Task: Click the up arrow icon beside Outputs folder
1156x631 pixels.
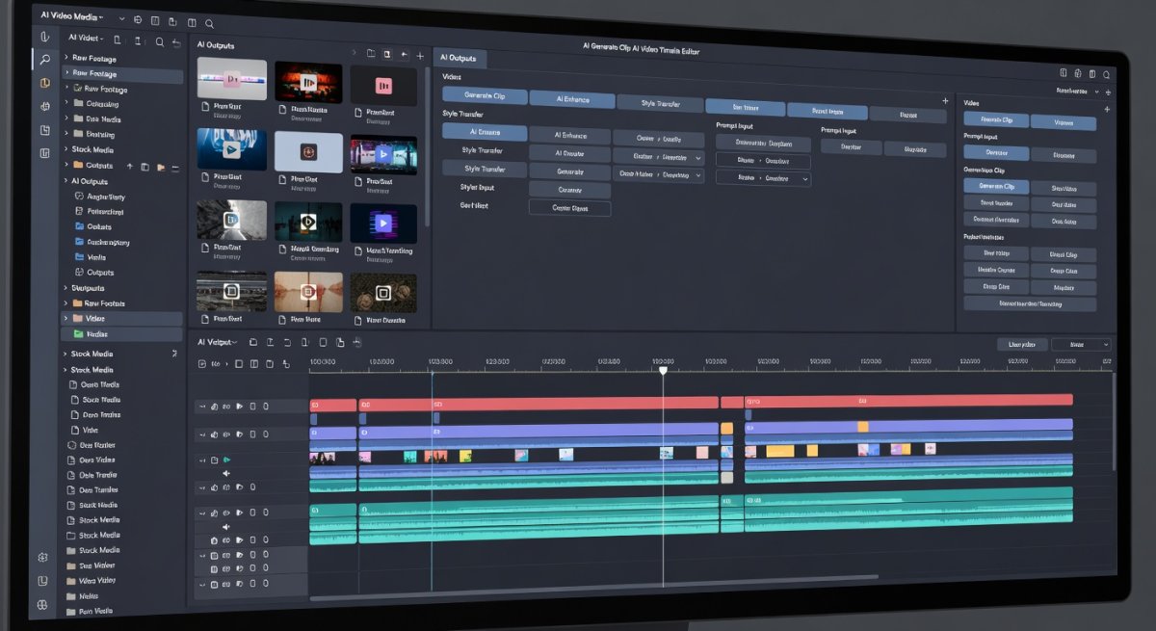Action: (x=130, y=166)
